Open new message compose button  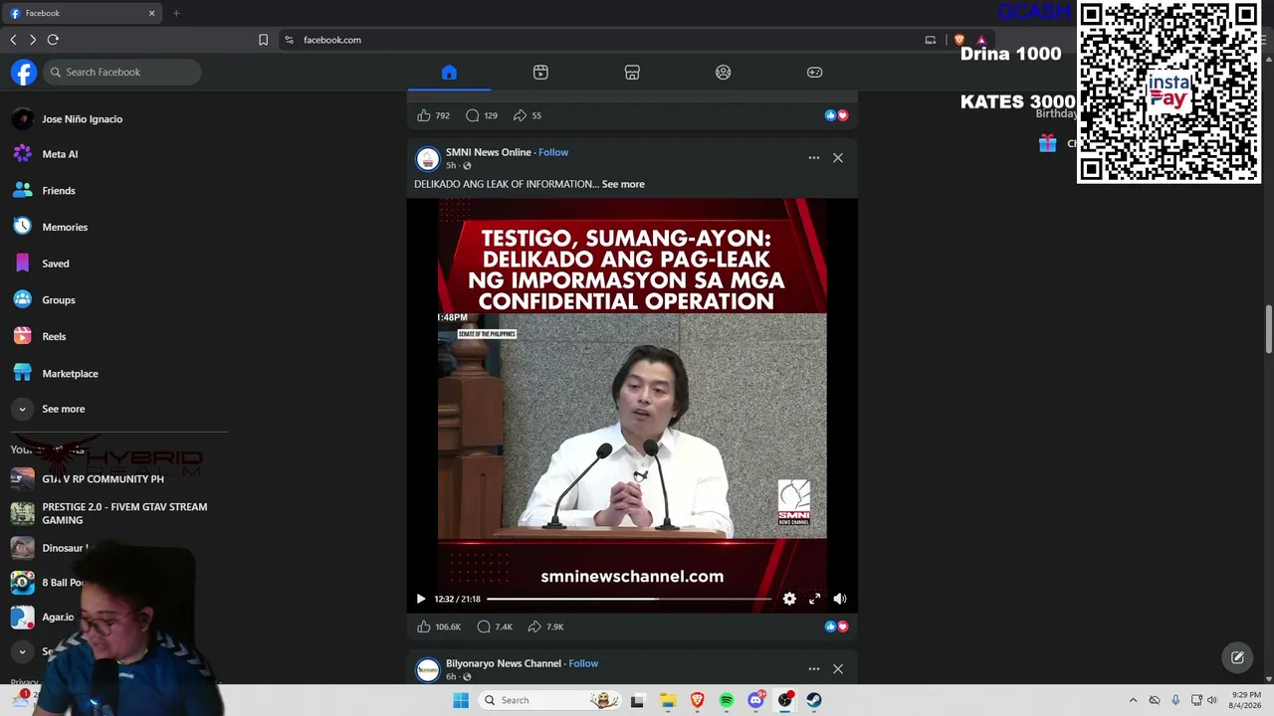coord(1237,657)
